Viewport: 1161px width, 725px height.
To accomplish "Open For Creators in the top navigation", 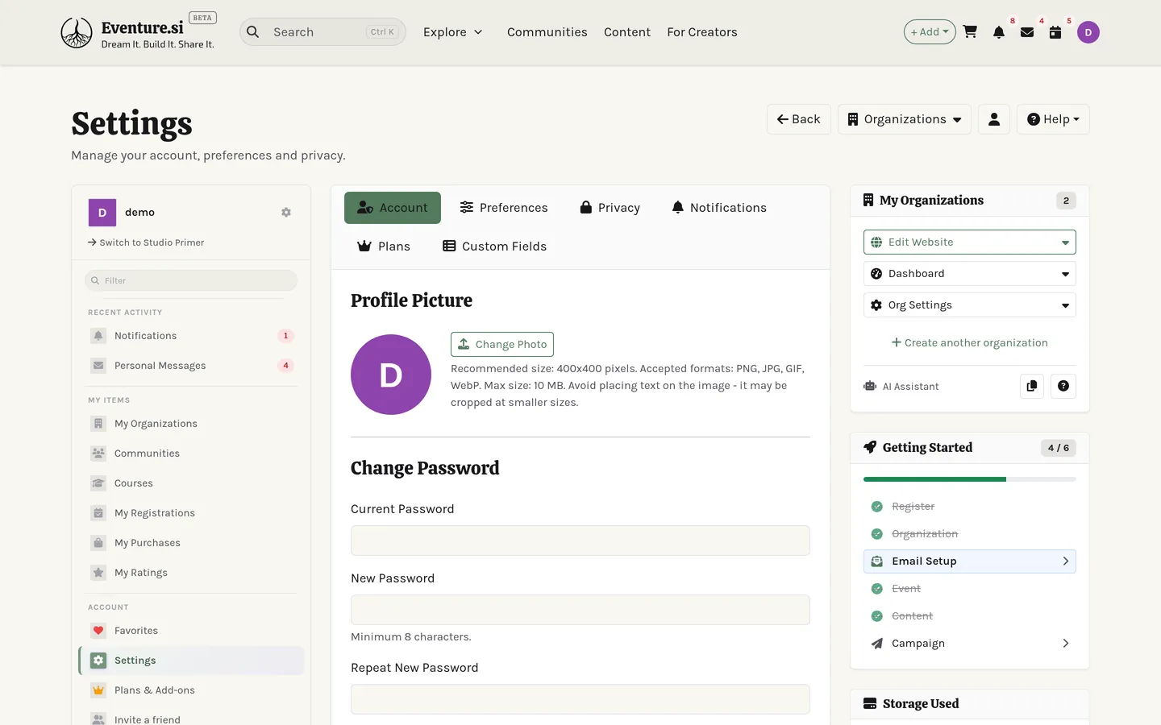I will point(702,32).
